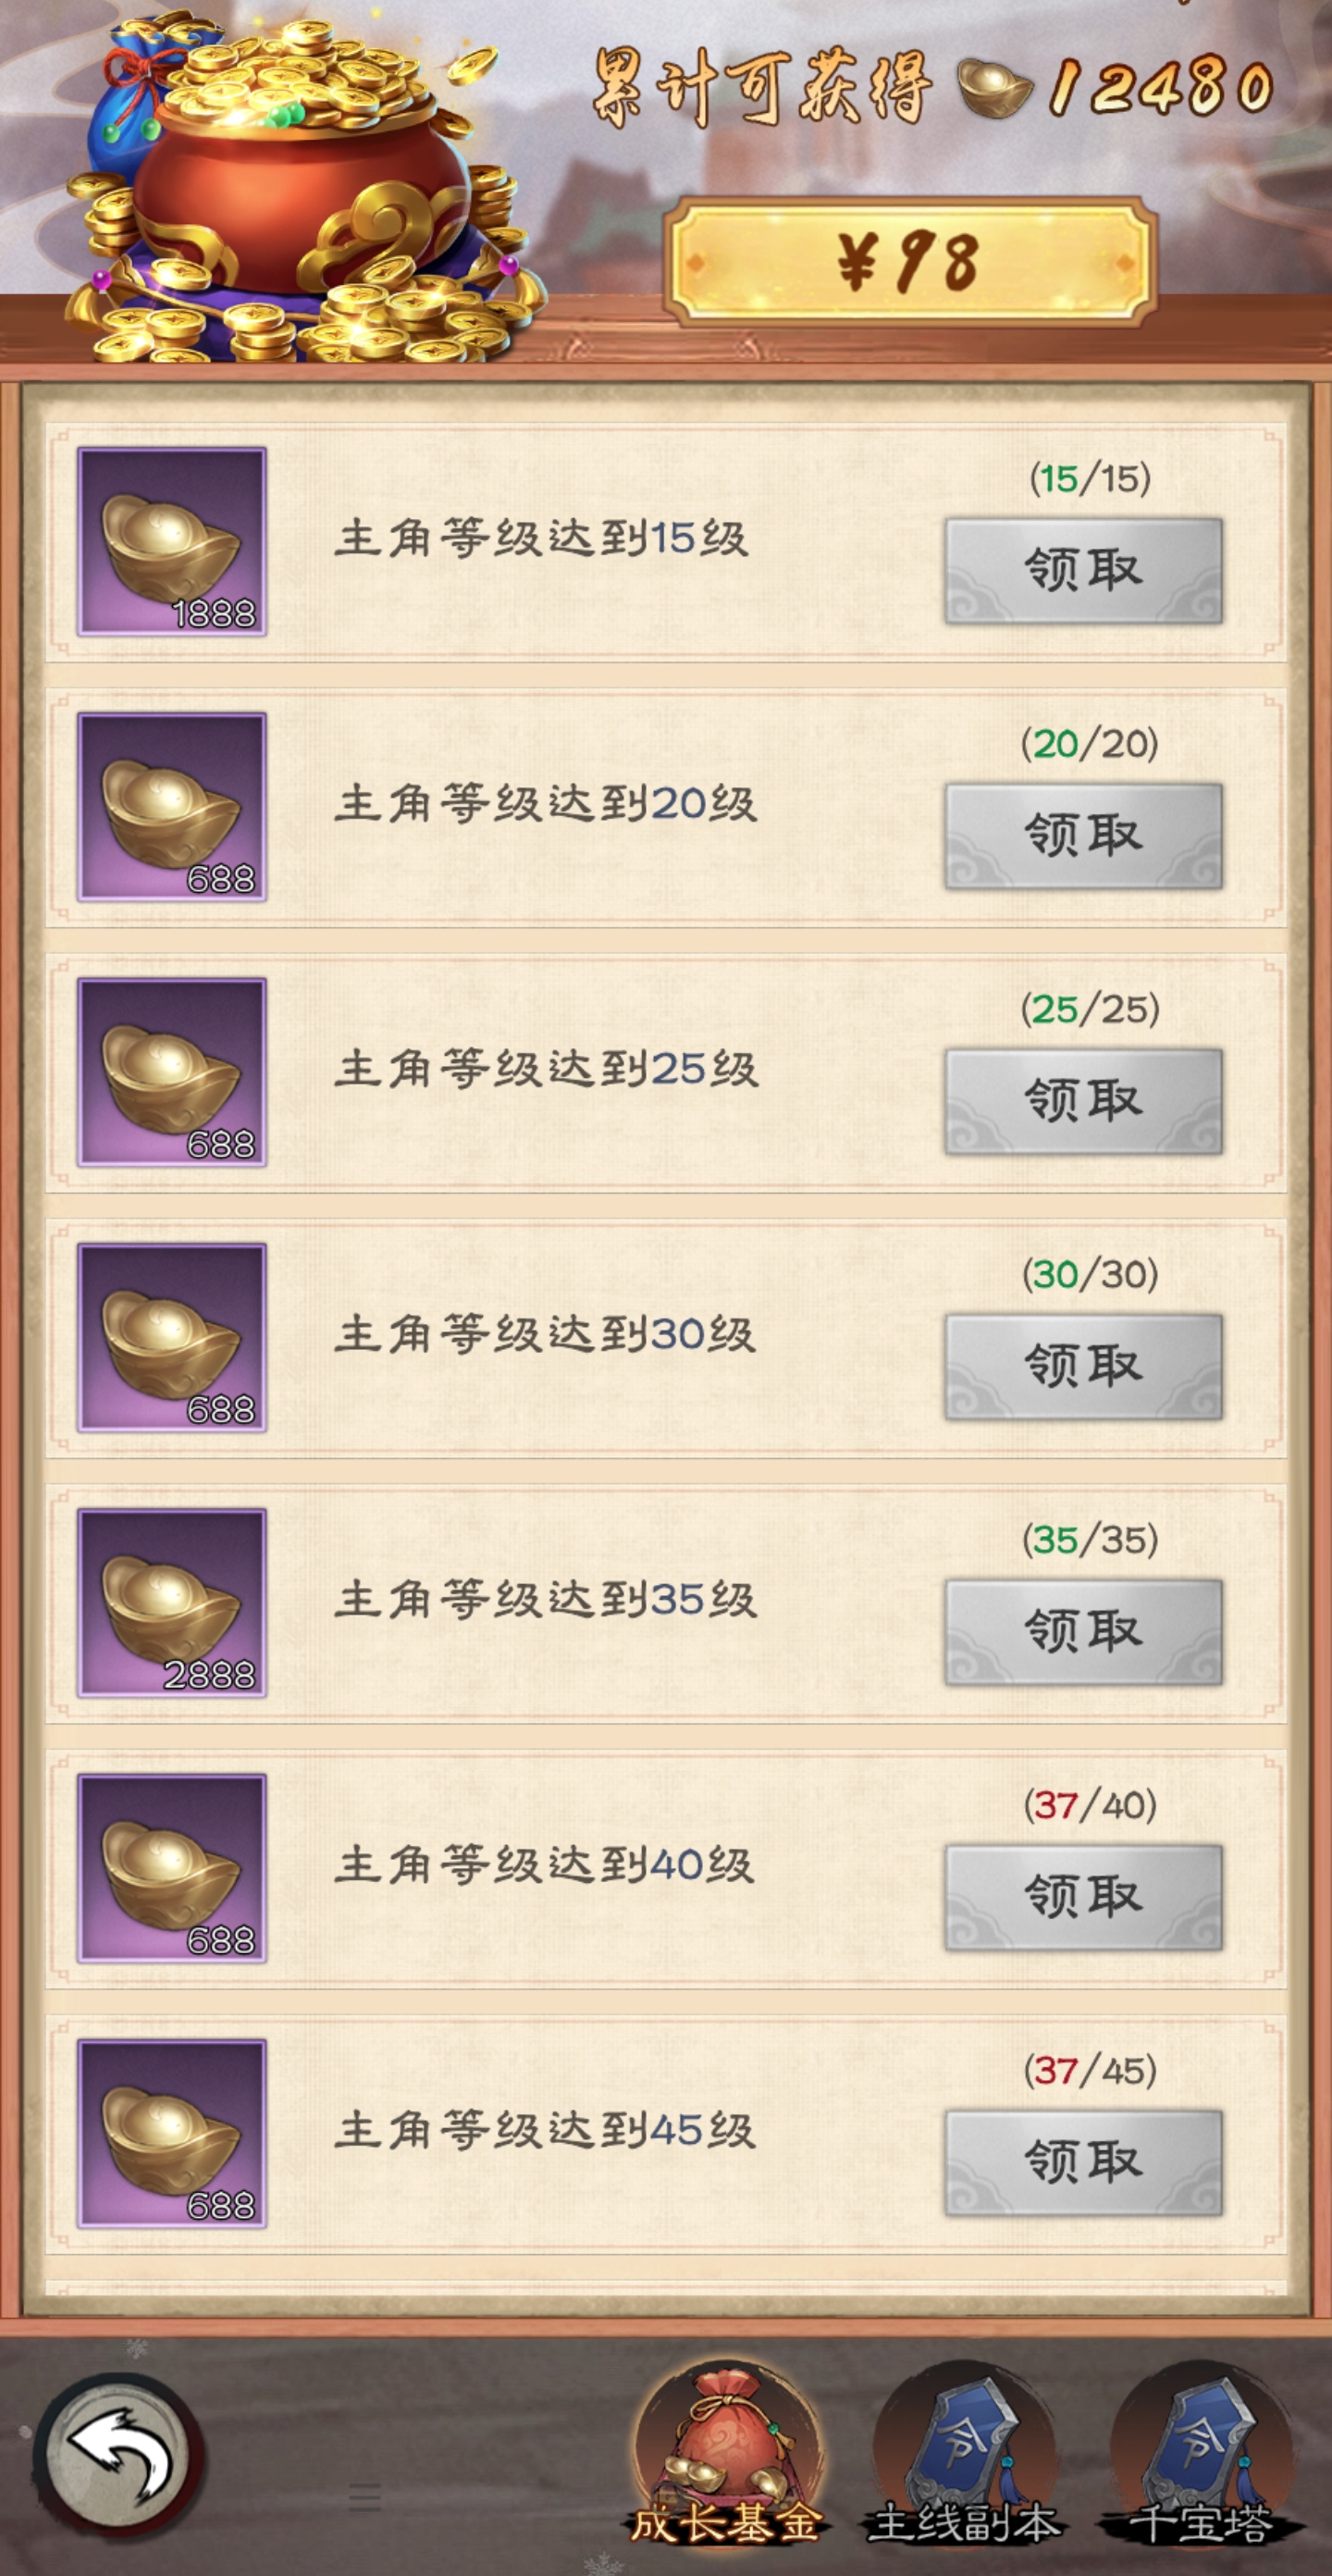This screenshot has width=1332, height=2576.
Task: Switch to the 主线副本 tab
Action: [964, 2455]
